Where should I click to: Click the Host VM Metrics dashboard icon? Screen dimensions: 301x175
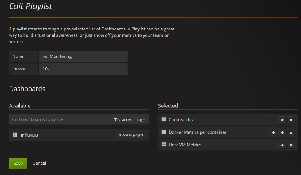coord(164,145)
